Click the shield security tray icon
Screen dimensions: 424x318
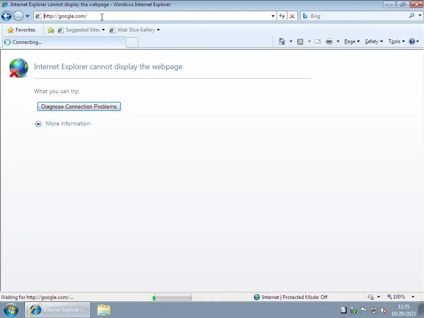pyautogui.click(x=354, y=311)
